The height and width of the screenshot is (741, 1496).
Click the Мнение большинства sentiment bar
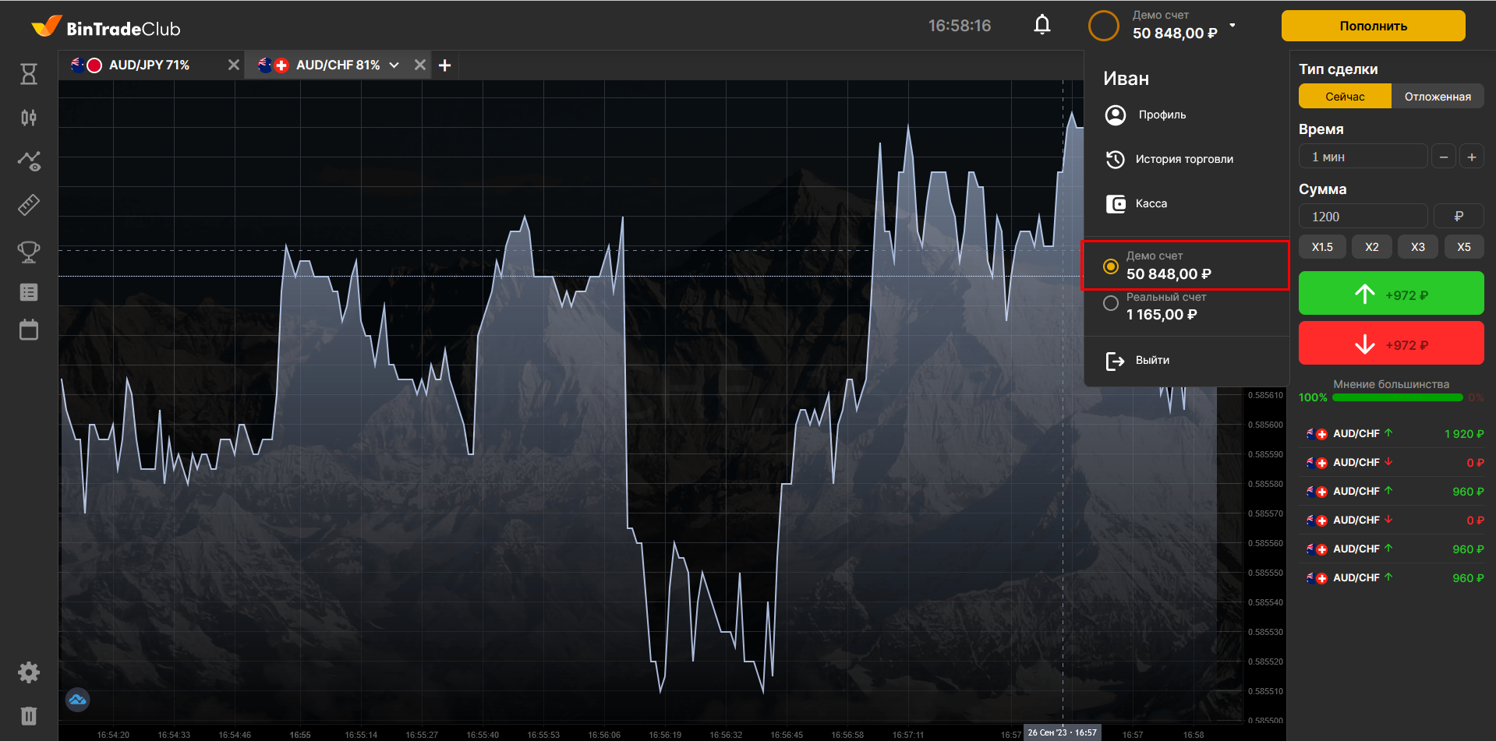[x=1397, y=397]
